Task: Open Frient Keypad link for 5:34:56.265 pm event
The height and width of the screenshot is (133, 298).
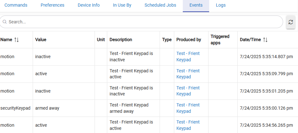Action: [x=188, y=125]
